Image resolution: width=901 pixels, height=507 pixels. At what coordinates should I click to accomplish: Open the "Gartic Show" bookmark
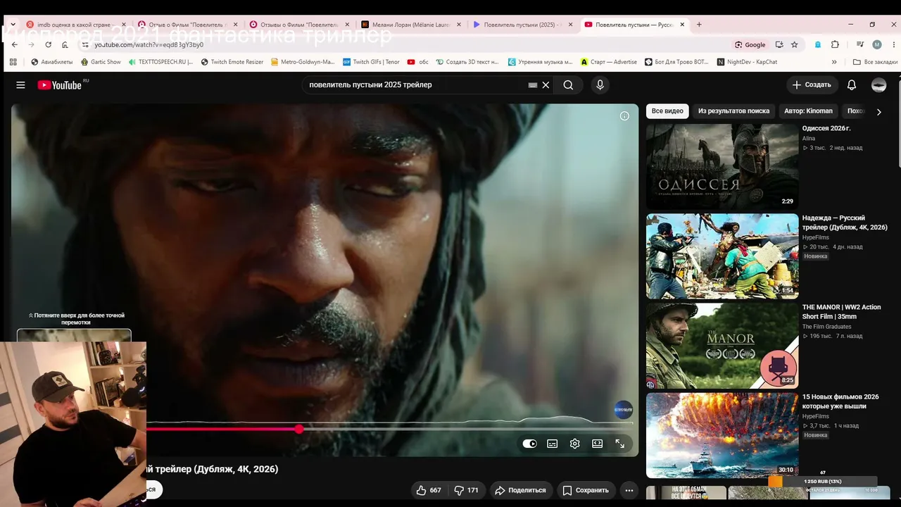pyautogui.click(x=101, y=62)
